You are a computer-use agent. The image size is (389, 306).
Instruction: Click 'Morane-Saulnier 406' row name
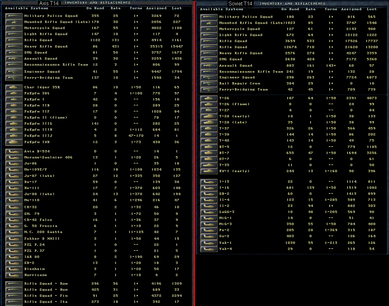pos(48,157)
